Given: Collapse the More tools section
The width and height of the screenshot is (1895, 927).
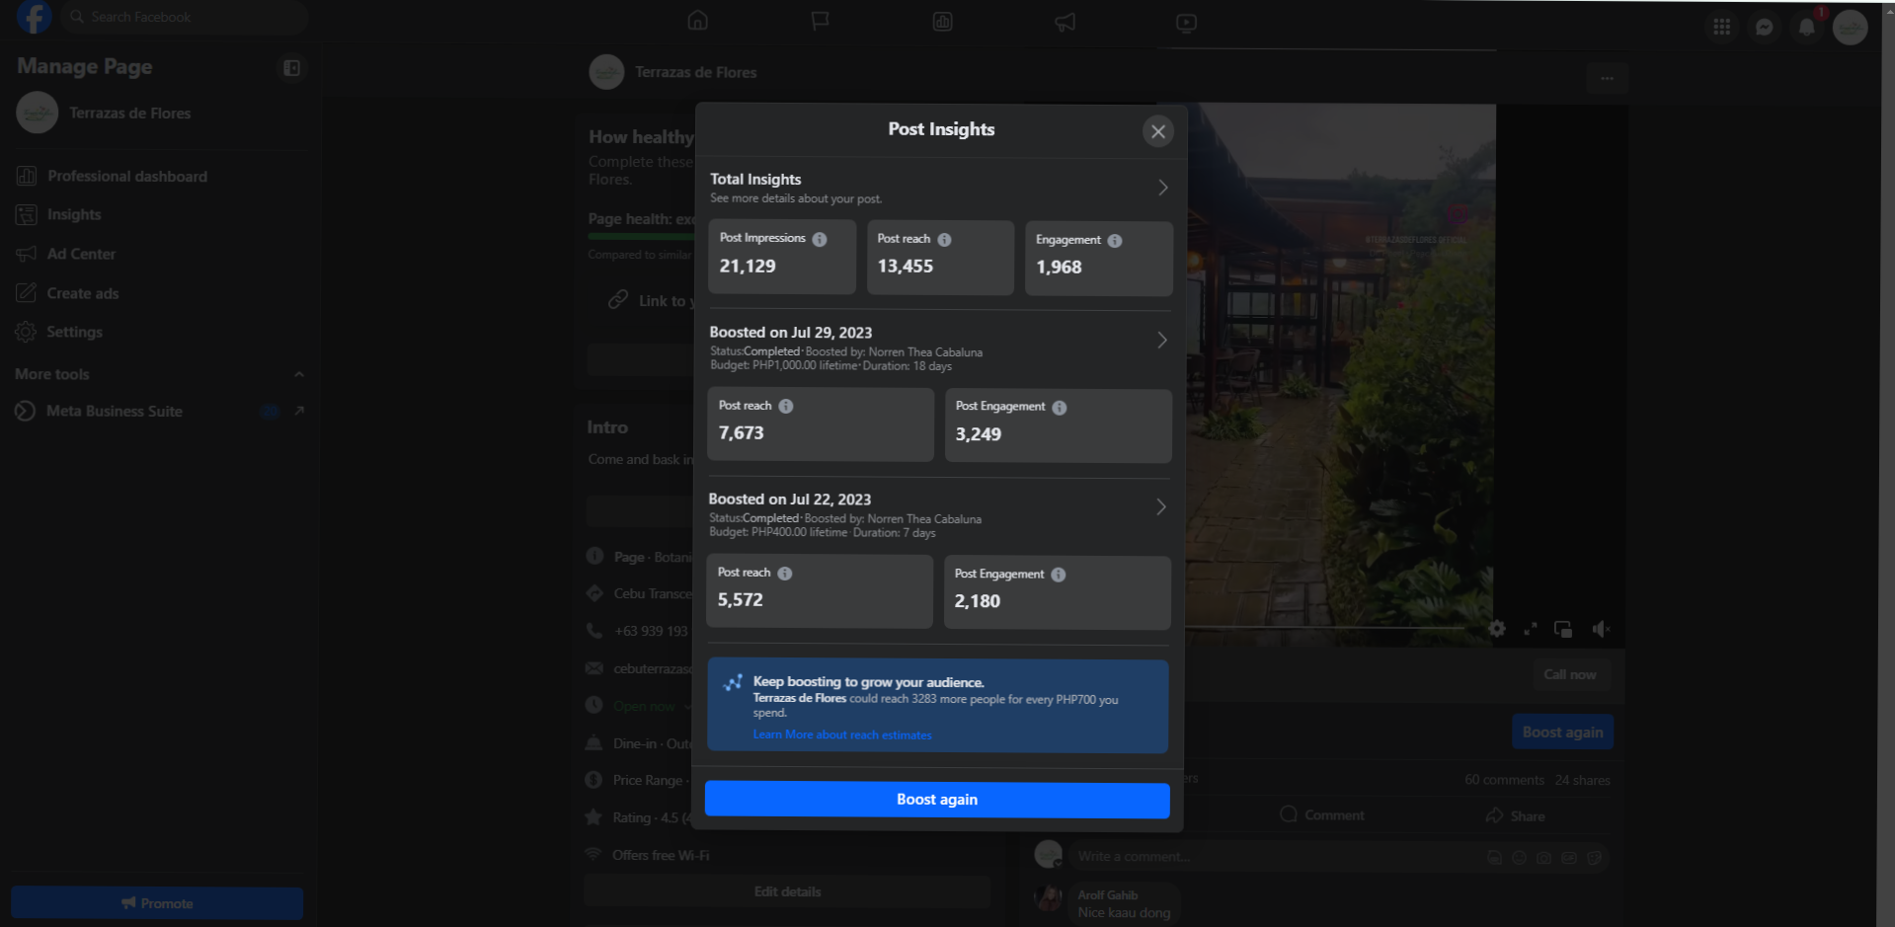Looking at the screenshot, I should point(299,374).
